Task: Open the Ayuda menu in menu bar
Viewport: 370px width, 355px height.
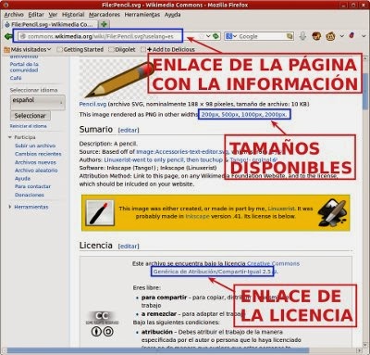Action: 172,15
